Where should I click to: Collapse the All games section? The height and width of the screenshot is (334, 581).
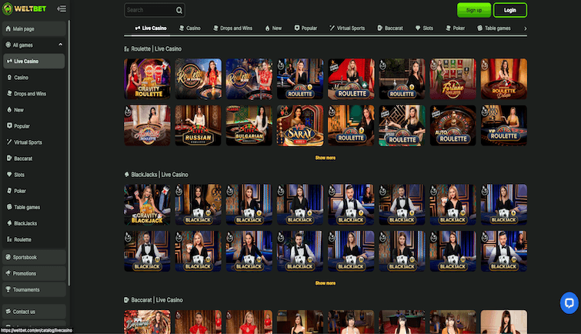(60, 45)
